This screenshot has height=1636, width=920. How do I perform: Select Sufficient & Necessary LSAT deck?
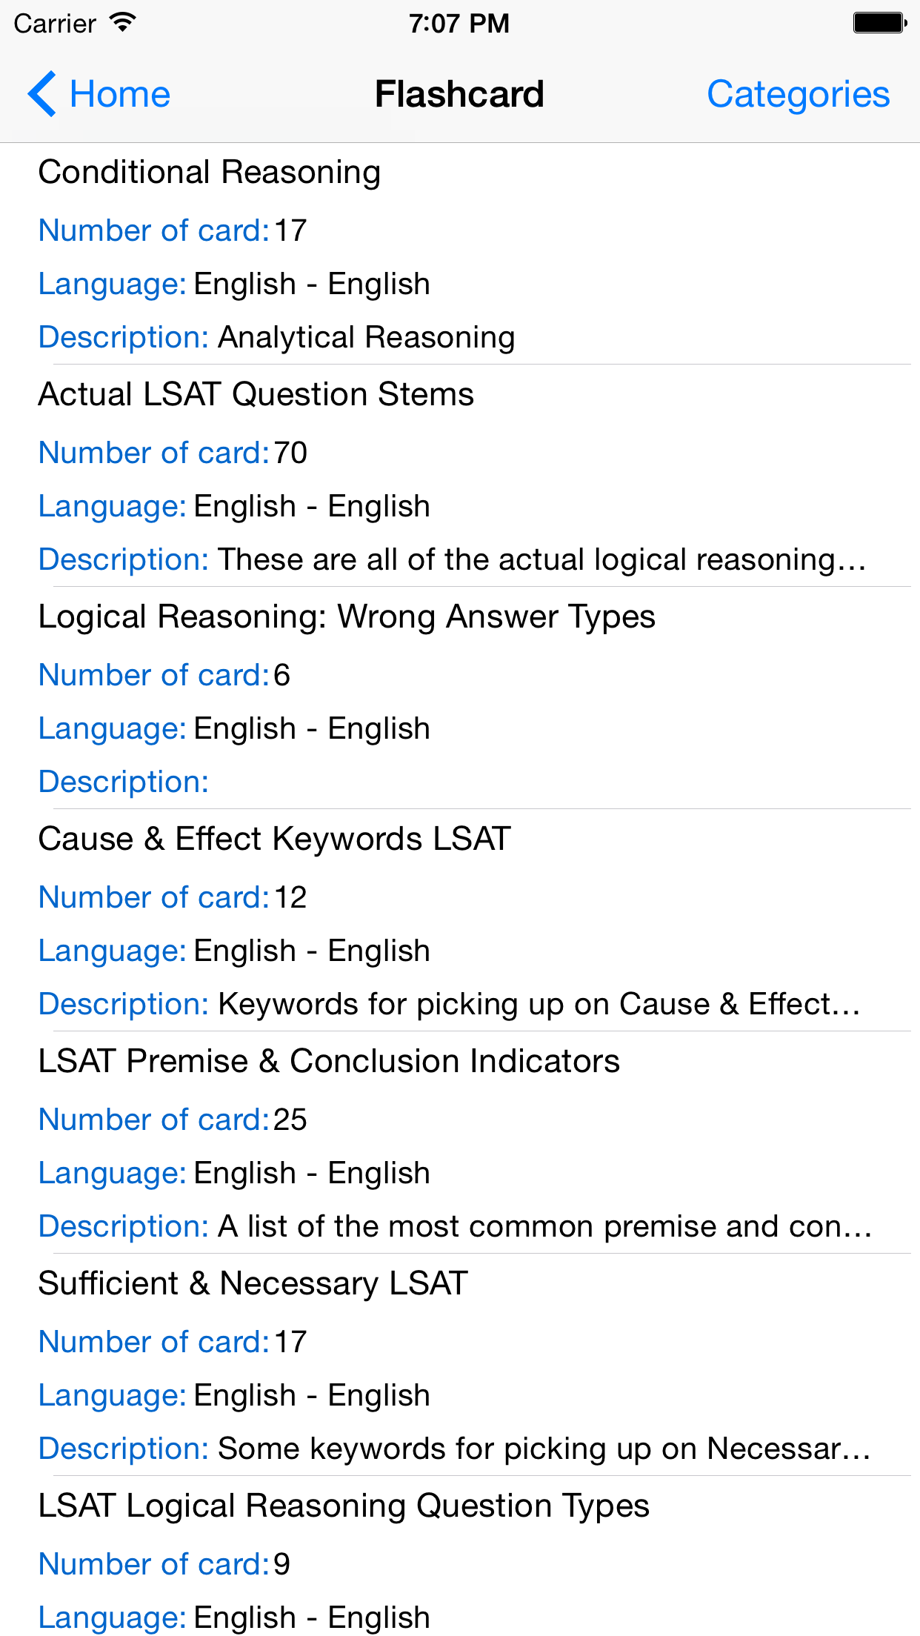pyautogui.click(x=253, y=1283)
